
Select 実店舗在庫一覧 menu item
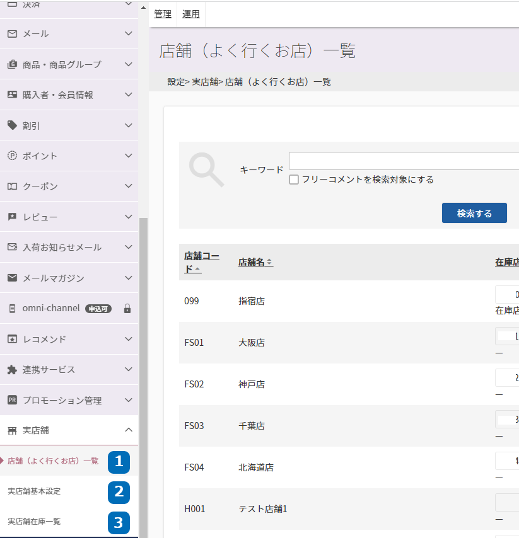34,522
